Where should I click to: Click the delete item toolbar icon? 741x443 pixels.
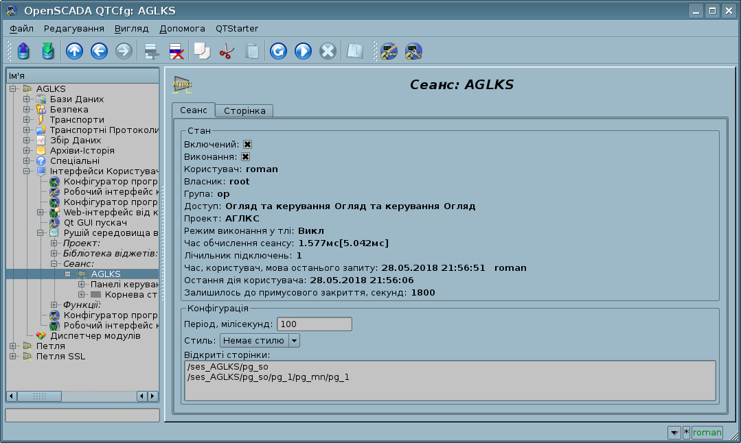pyautogui.click(x=176, y=51)
